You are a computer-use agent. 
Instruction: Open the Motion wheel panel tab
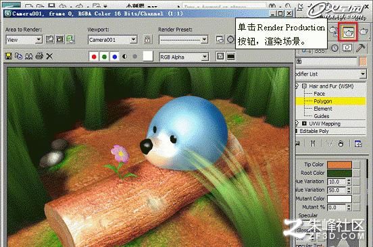click(334, 48)
